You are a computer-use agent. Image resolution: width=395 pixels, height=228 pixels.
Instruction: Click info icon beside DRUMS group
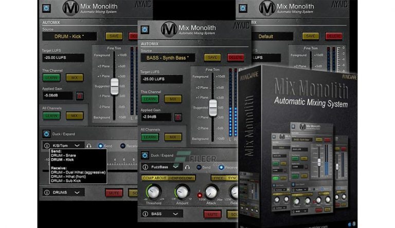click(46, 193)
